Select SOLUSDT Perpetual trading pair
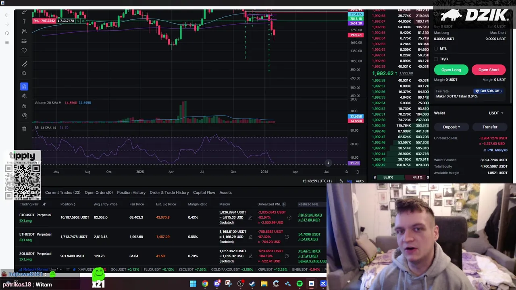The height and width of the screenshot is (290, 516). (35, 254)
